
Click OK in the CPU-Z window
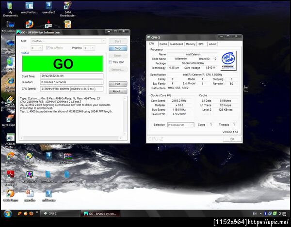click(x=232, y=139)
